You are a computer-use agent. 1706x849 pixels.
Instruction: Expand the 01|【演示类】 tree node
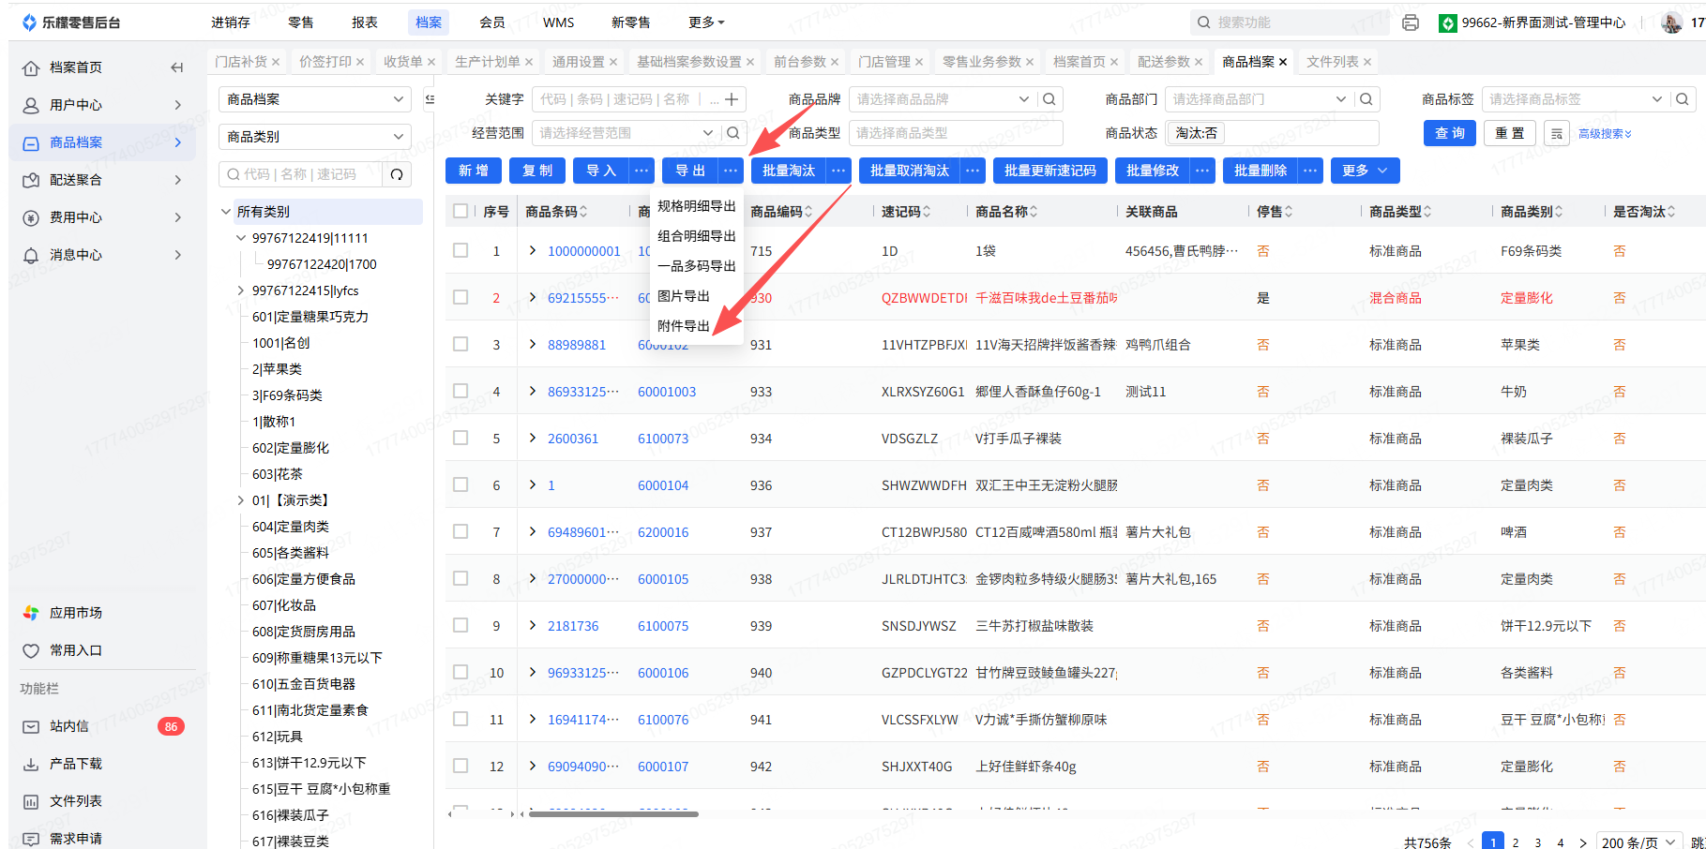tap(241, 500)
